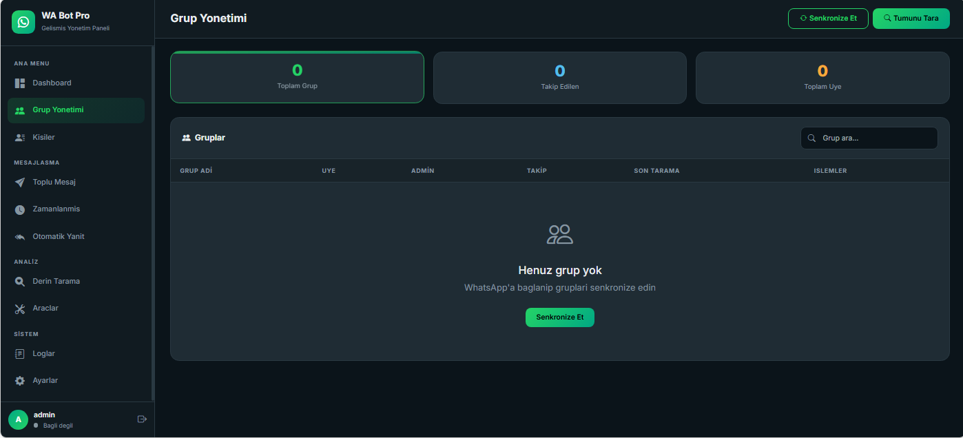The image size is (963, 438).
Task: Click the Toplu Mesaj paper plane icon
Action: coord(20,182)
